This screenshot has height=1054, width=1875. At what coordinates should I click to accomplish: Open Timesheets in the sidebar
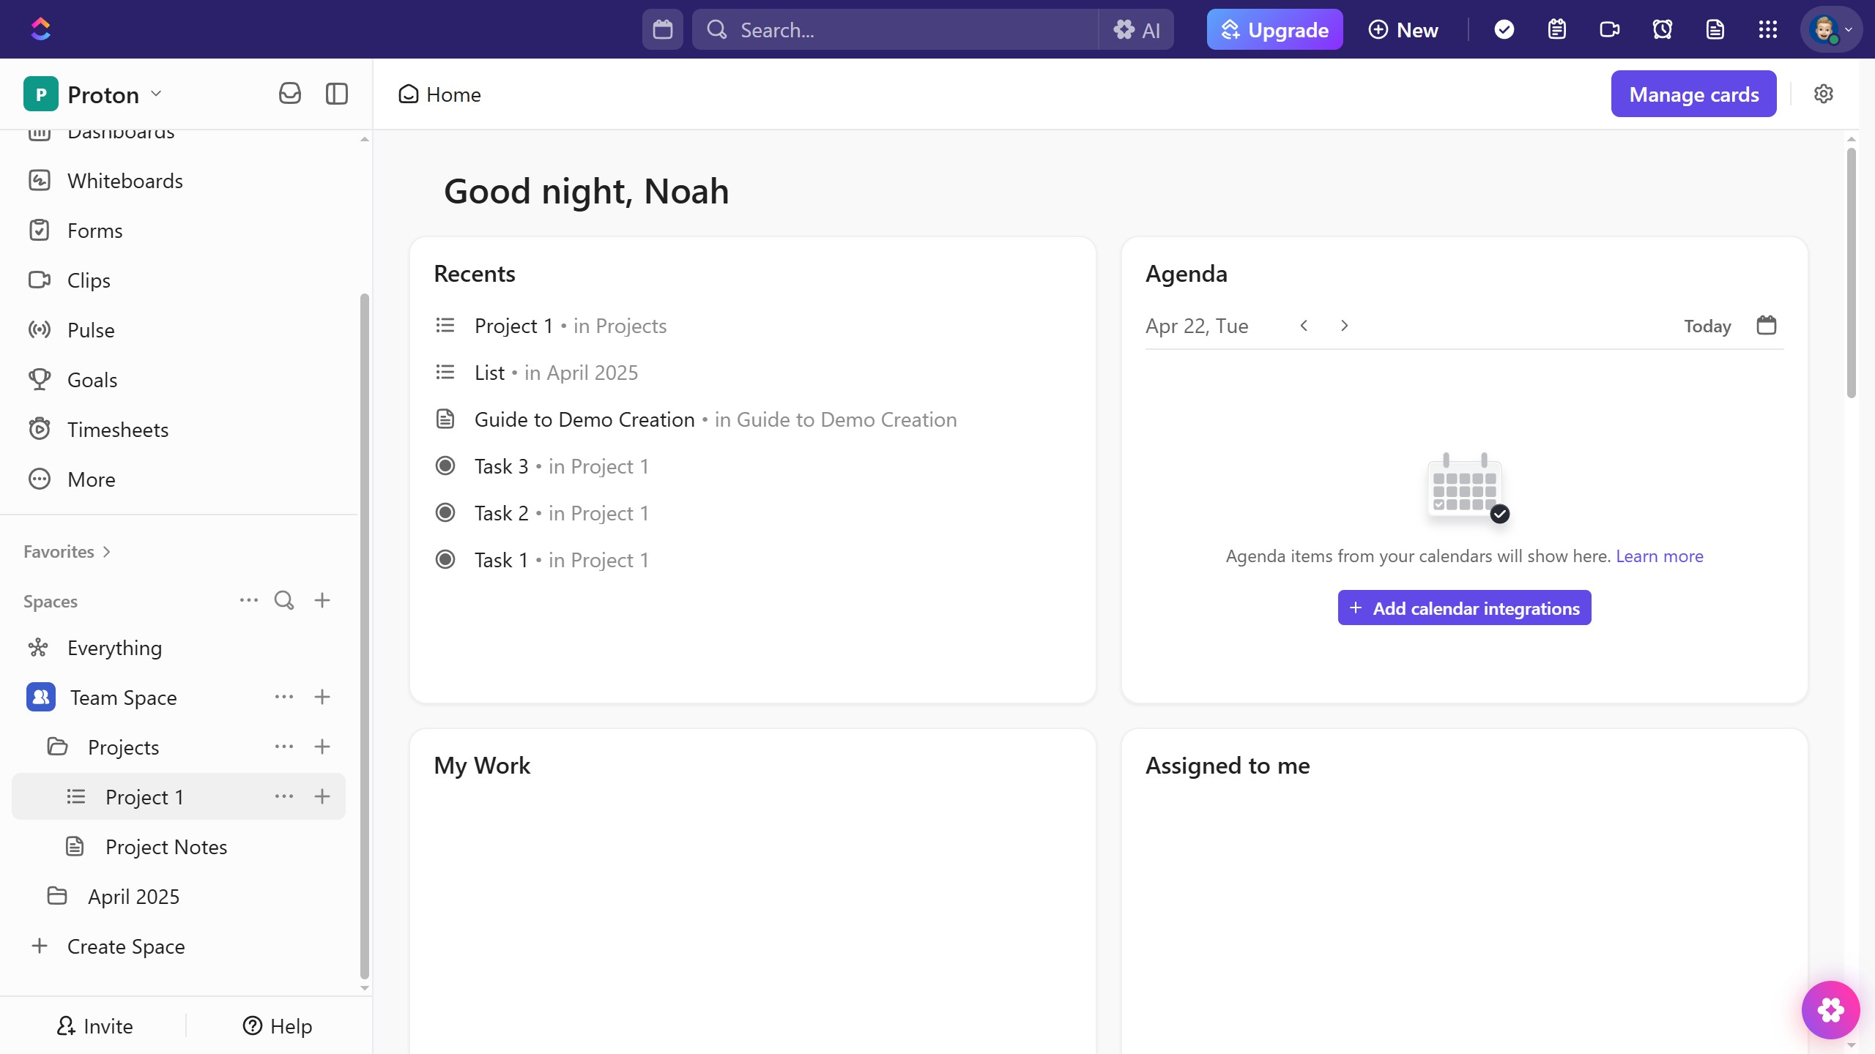118,429
